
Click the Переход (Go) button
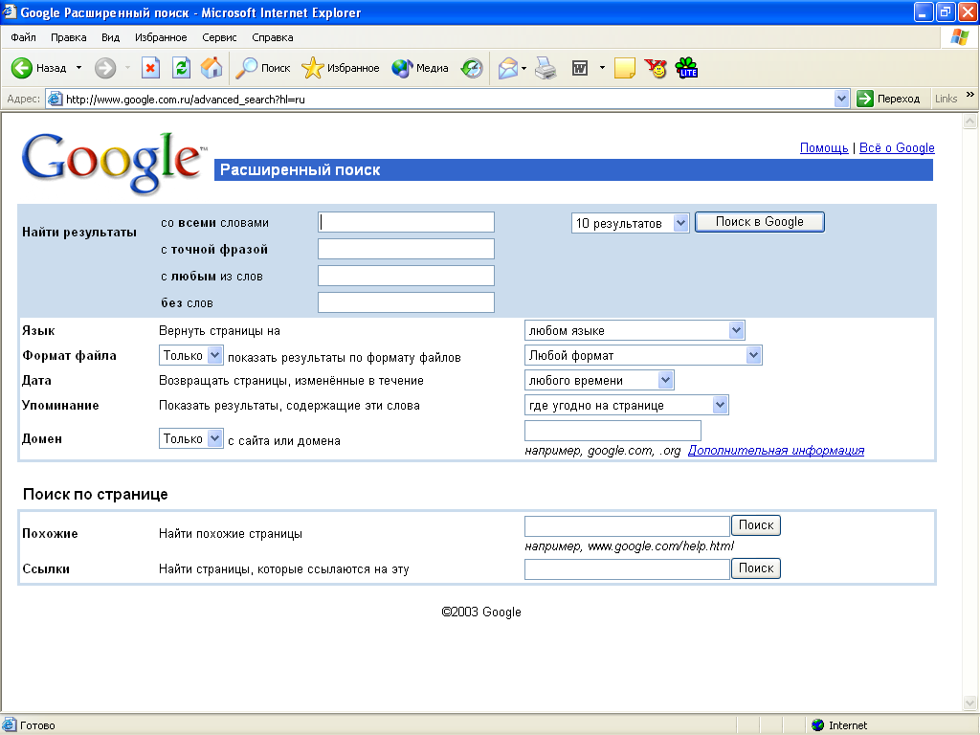pos(888,99)
